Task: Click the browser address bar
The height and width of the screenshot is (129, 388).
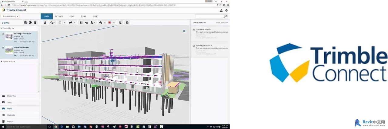Action: (x=114, y=5)
